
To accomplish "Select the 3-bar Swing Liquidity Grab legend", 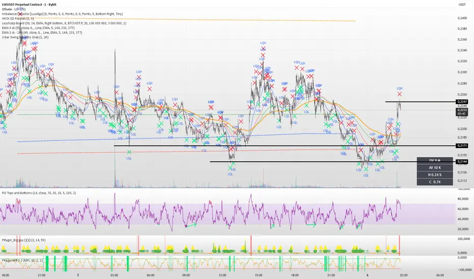I will [25, 37].
